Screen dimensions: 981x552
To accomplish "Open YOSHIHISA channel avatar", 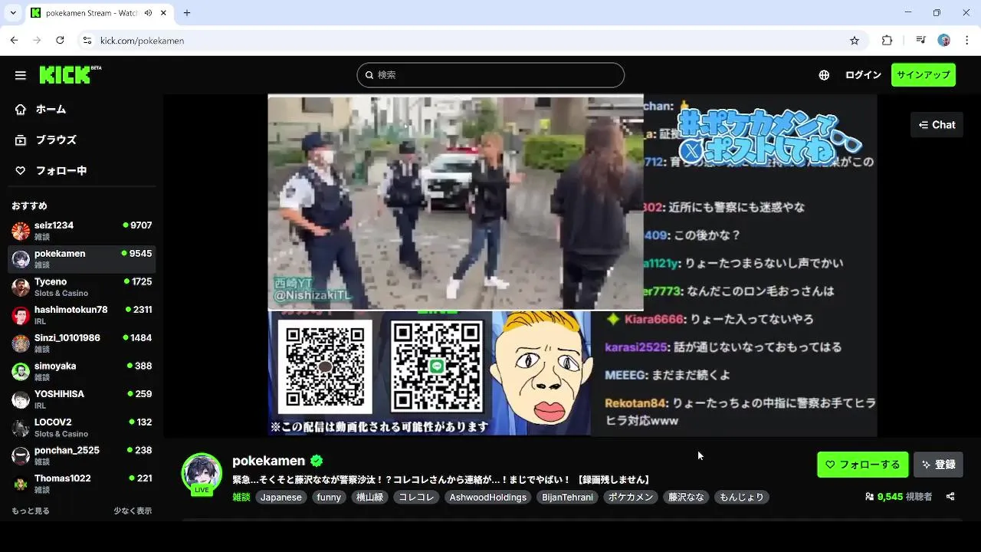I will [x=21, y=399].
